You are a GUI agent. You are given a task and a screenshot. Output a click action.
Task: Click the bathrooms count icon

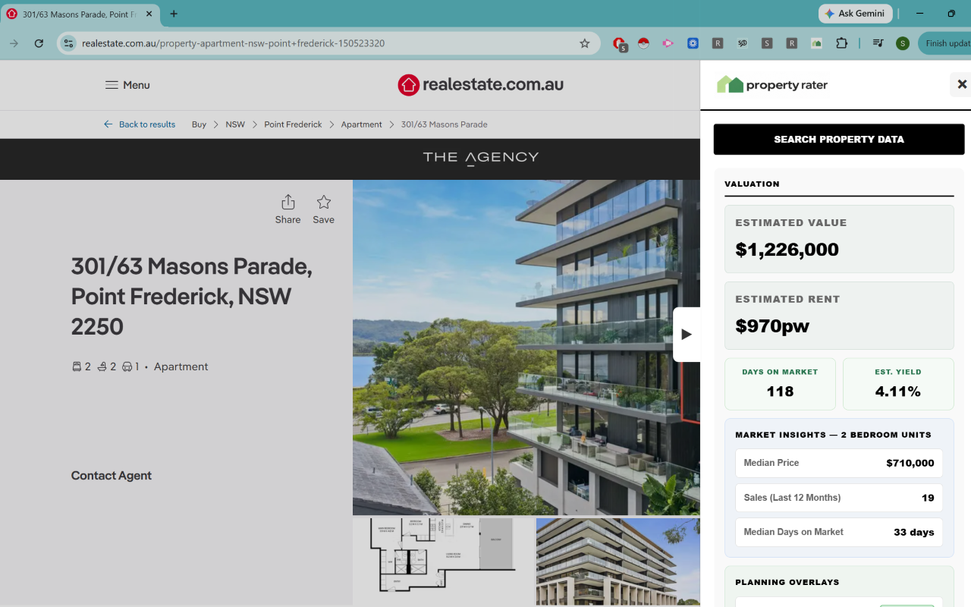click(102, 366)
